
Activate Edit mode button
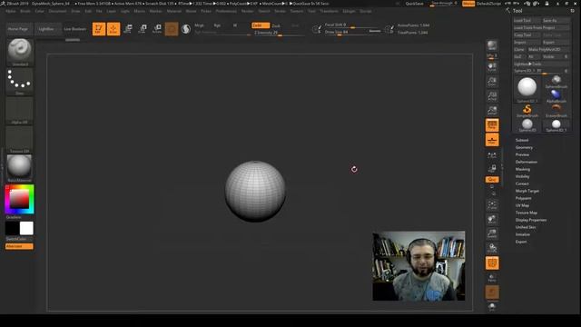point(99,28)
